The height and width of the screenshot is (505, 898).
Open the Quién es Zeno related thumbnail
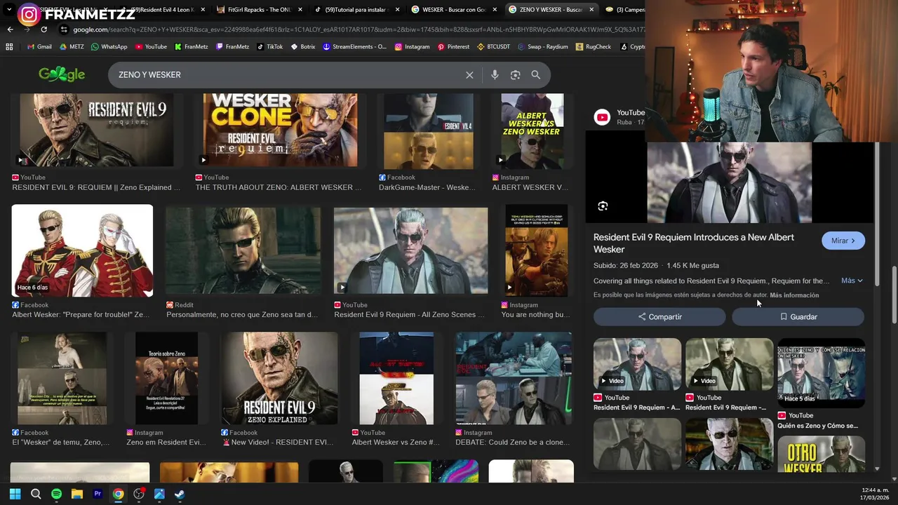click(821, 372)
